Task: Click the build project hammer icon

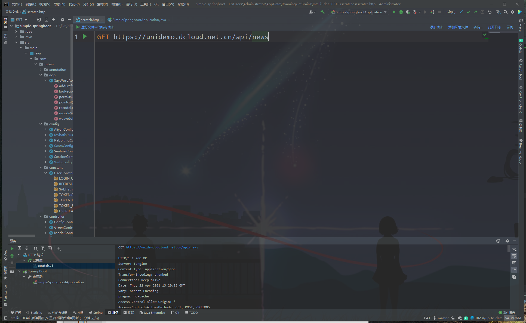Action: tap(323, 12)
